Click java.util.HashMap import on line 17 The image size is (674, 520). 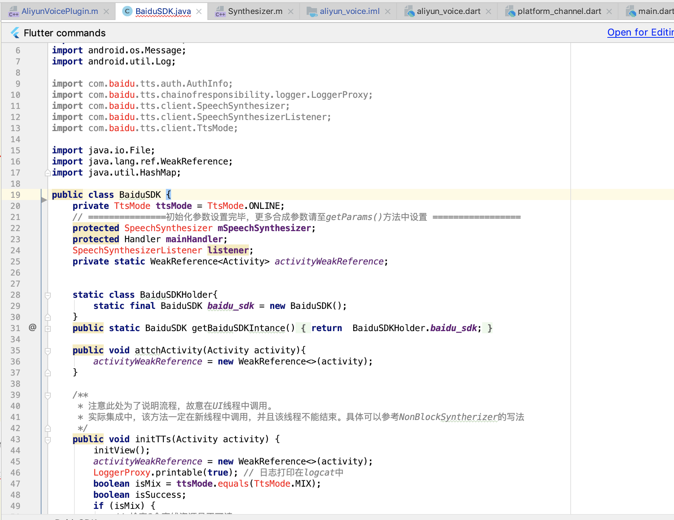pos(116,173)
